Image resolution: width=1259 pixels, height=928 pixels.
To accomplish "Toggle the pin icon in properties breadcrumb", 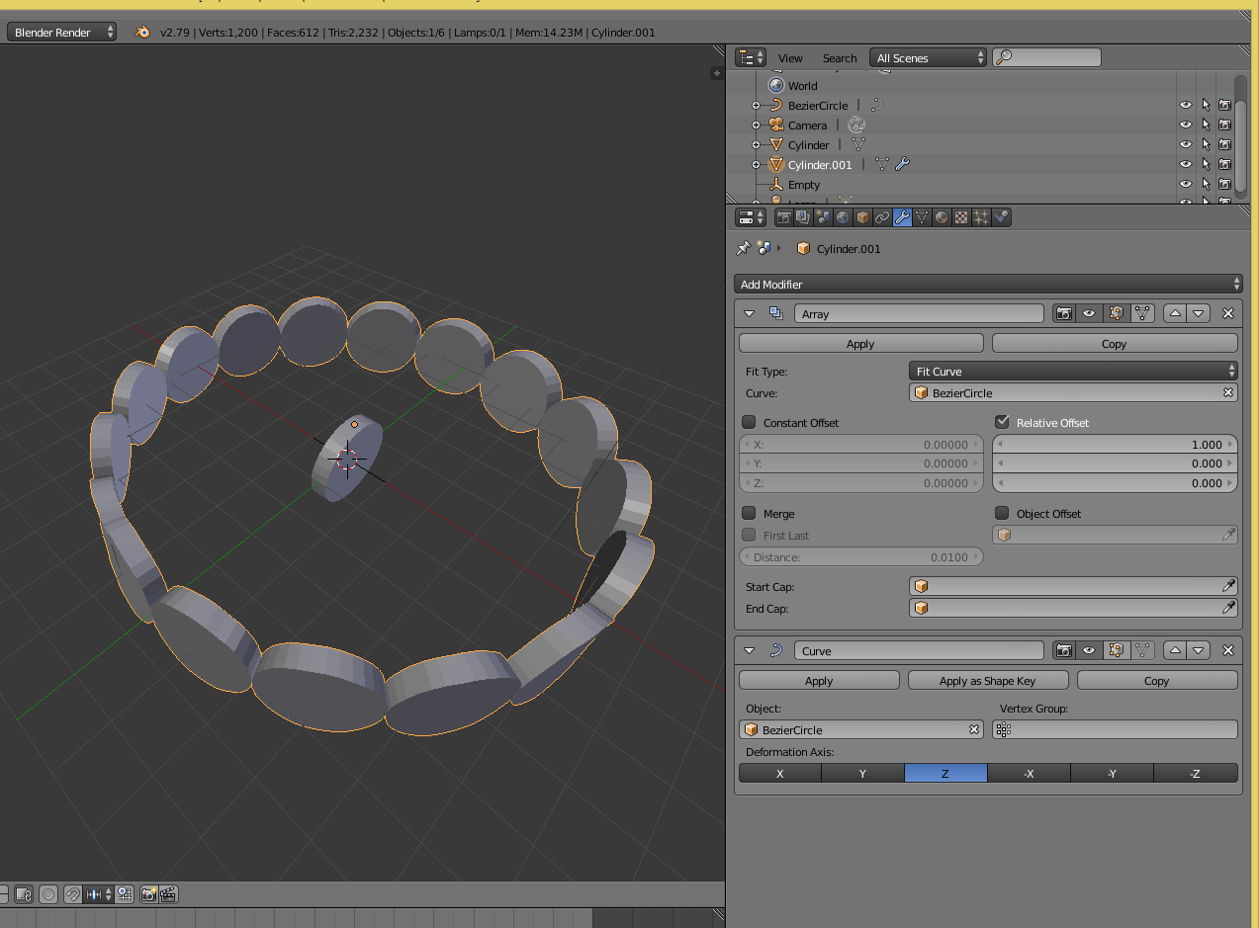I will (744, 248).
